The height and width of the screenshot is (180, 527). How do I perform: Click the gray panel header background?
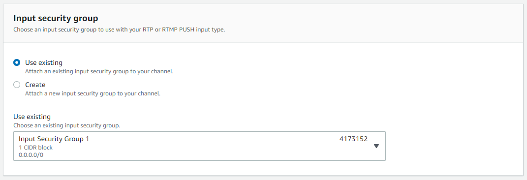tap(370, 23)
